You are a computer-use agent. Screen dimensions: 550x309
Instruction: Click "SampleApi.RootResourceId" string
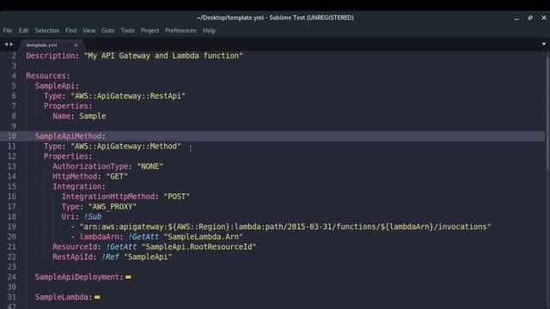199,247
